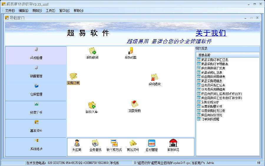Open report 供应商供货汇总表(按币种合并)
Screen dimensions: 265x166
click(220, 93)
